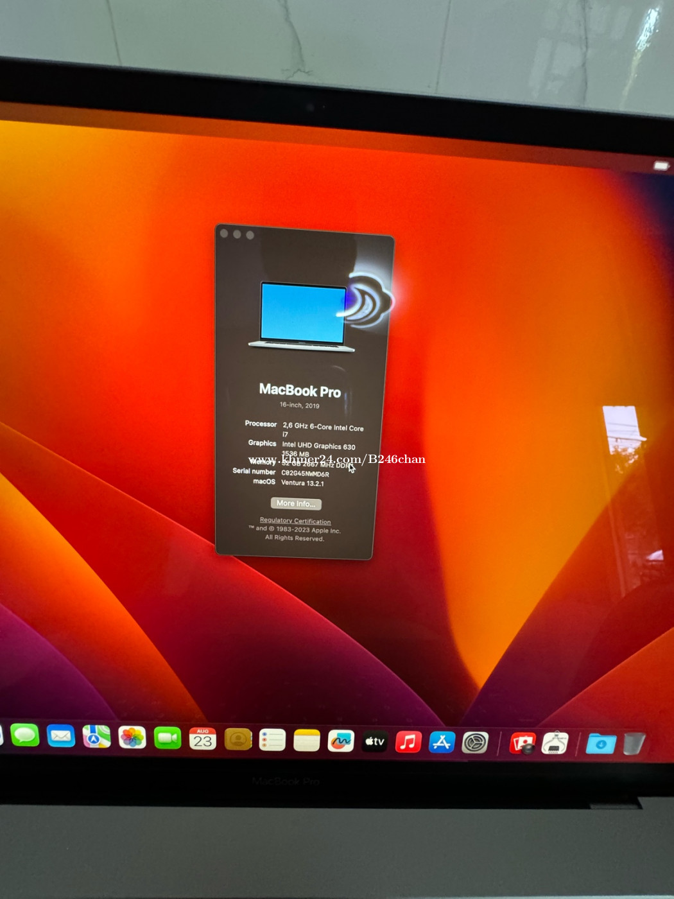This screenshot has width=674, height=899.
Task: Click the dock icon between Photo Booth and Downloads
Action: point(555,744)
